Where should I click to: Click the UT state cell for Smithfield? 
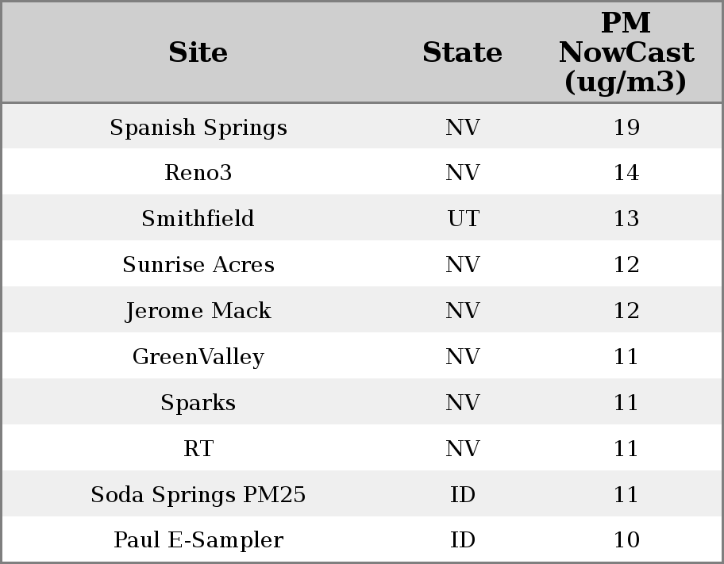pyautogui.click(x=463, y=219)
